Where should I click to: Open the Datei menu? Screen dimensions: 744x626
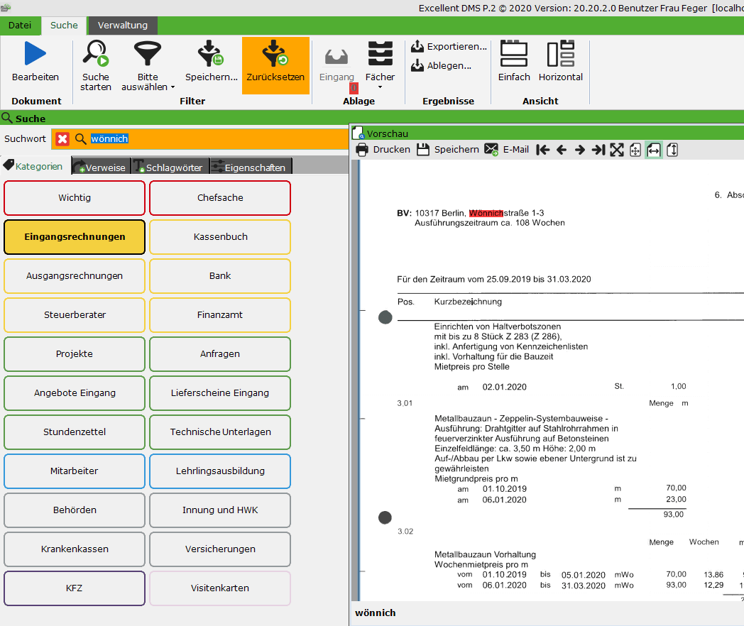20,25
